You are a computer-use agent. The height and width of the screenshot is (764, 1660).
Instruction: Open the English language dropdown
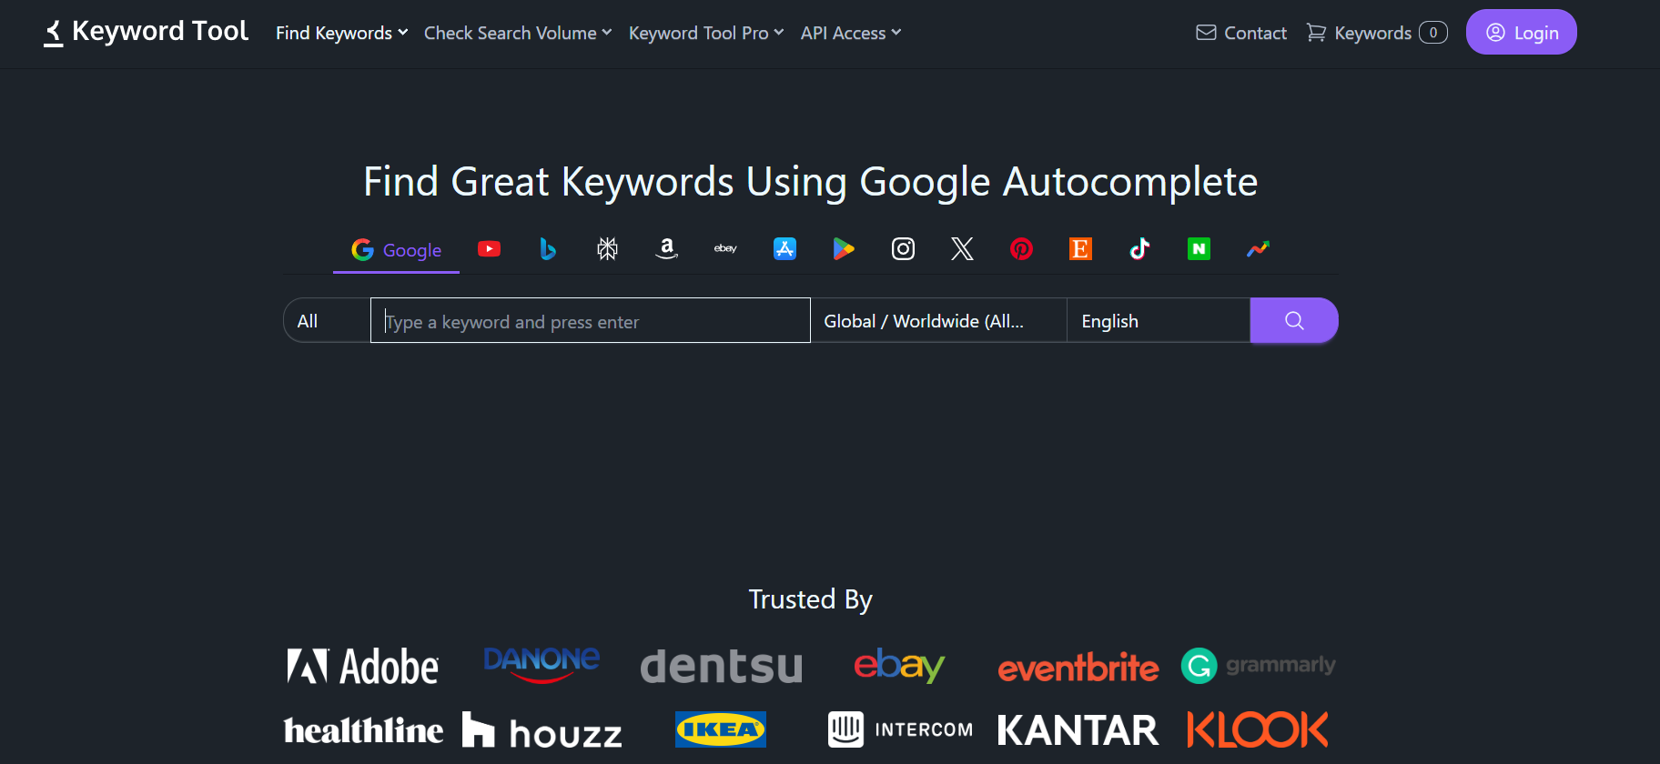[x=1157, y=321]
